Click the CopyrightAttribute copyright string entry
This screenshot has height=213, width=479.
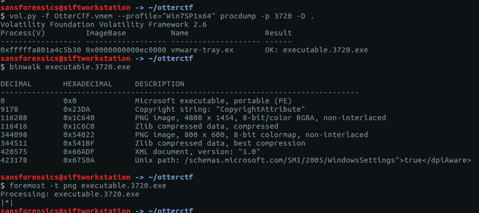click(220, 109)
